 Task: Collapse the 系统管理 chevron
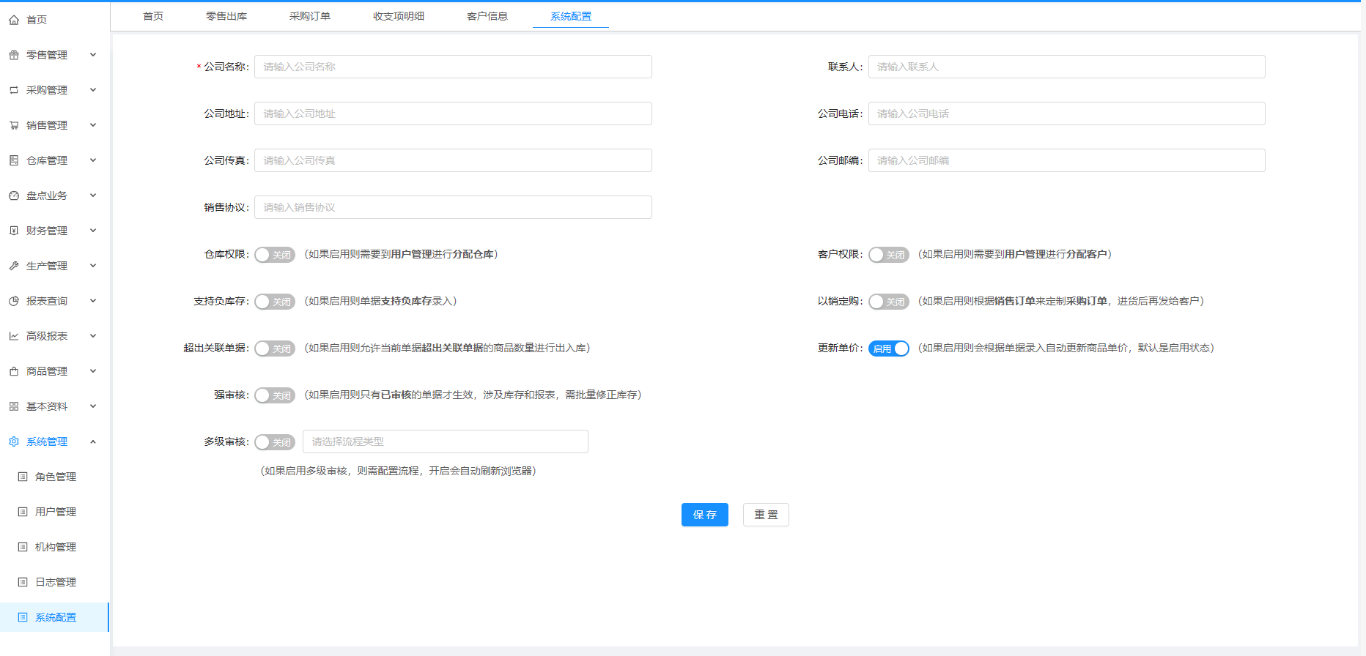93,441
